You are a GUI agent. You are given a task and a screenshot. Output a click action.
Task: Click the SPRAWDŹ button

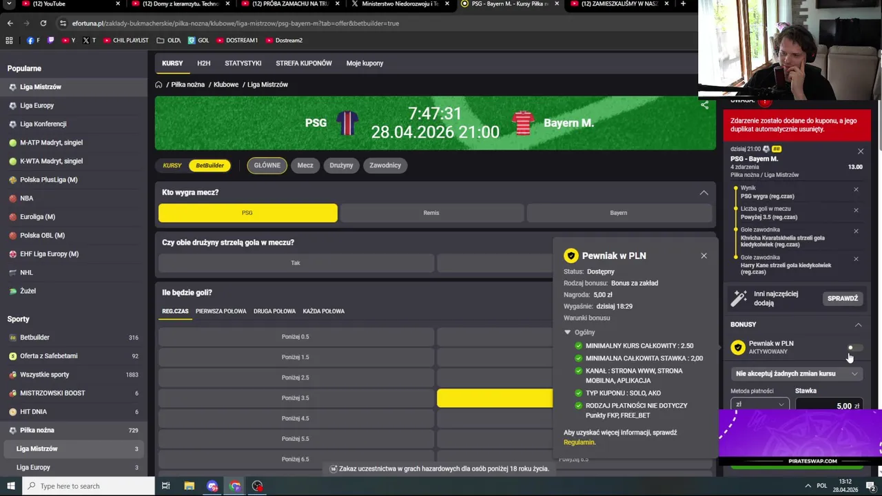[843, 298]
